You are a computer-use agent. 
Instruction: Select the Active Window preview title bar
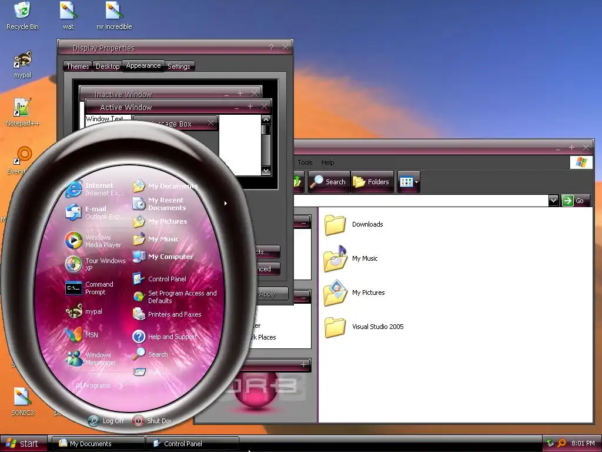(179, 107)
